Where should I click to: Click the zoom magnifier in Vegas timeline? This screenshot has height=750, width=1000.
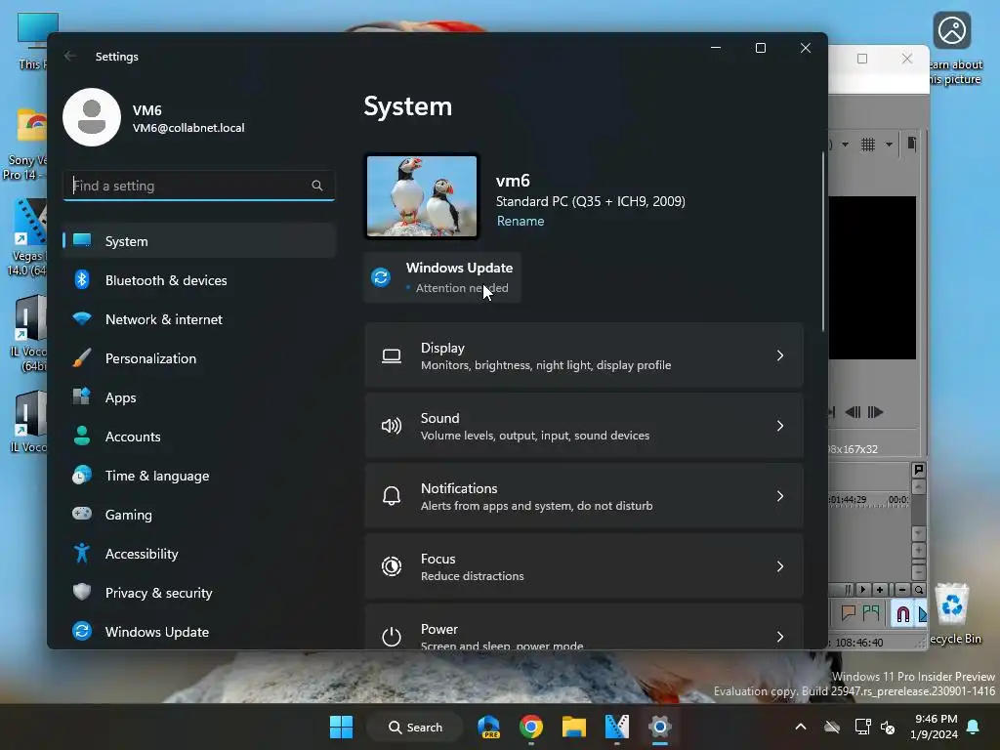click(x=918, y=590)
